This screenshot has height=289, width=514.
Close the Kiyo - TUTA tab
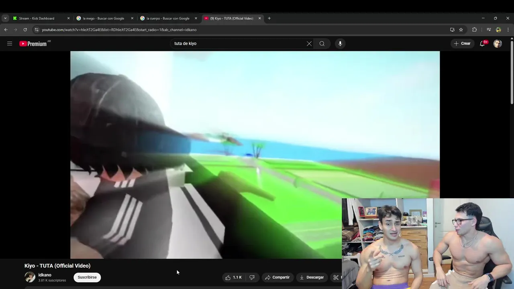pos(260,18)
